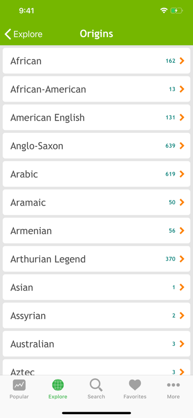This screenshot has height=418, width=193.
Task: Expand the Arthurian Legend row arrow
Action: (182, 259)
